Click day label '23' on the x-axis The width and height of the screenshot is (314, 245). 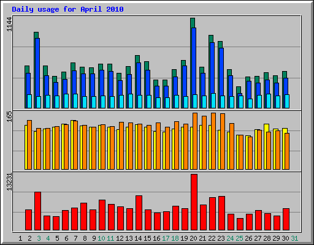pyautogui.click(x=221, y=238)
